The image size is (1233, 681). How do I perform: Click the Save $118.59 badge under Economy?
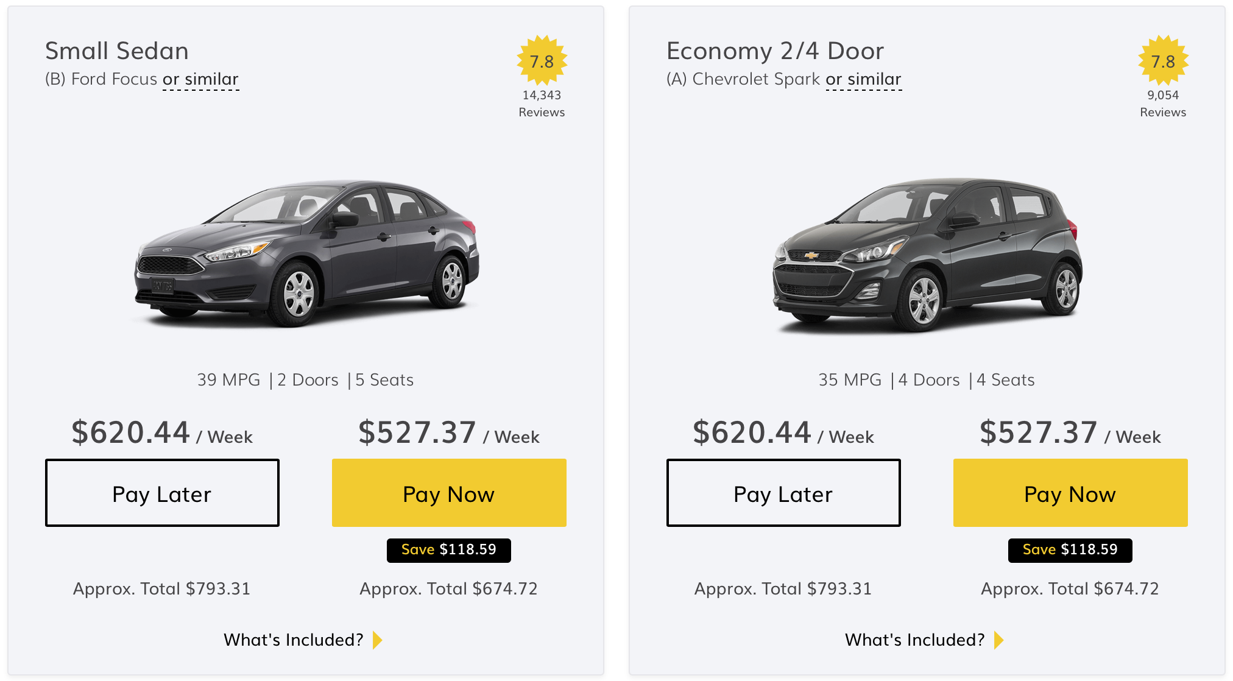(x=1070, y=549)
